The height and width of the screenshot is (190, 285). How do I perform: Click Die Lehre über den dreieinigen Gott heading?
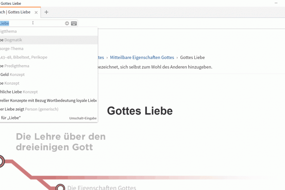coord(61,142)
